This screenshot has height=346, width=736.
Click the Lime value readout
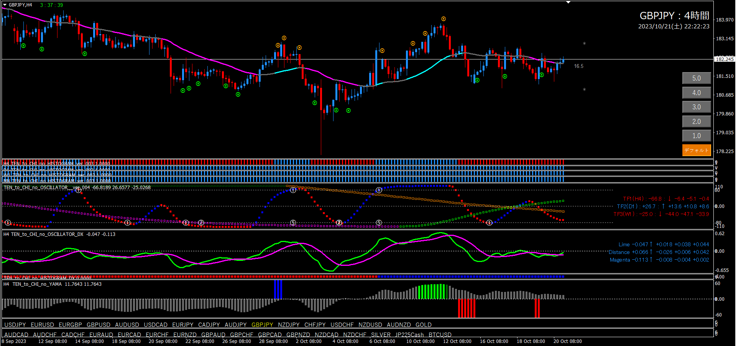coord(664,244)
